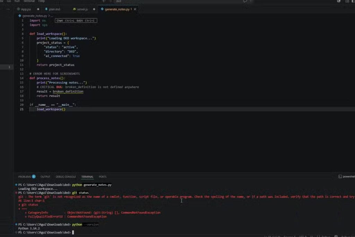Click the Problems count badge
The height and width of the screenshot is (237, 355).
coord(34,177)
